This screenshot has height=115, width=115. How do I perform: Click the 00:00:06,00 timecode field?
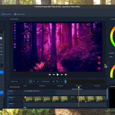(x=15, y=87)
